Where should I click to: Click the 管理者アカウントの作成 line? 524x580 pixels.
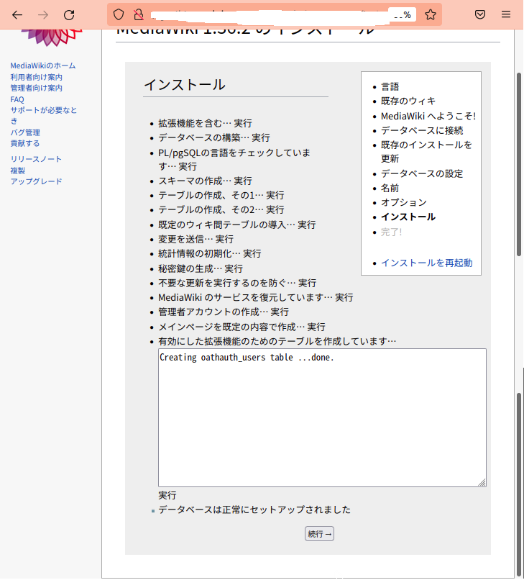224,312
